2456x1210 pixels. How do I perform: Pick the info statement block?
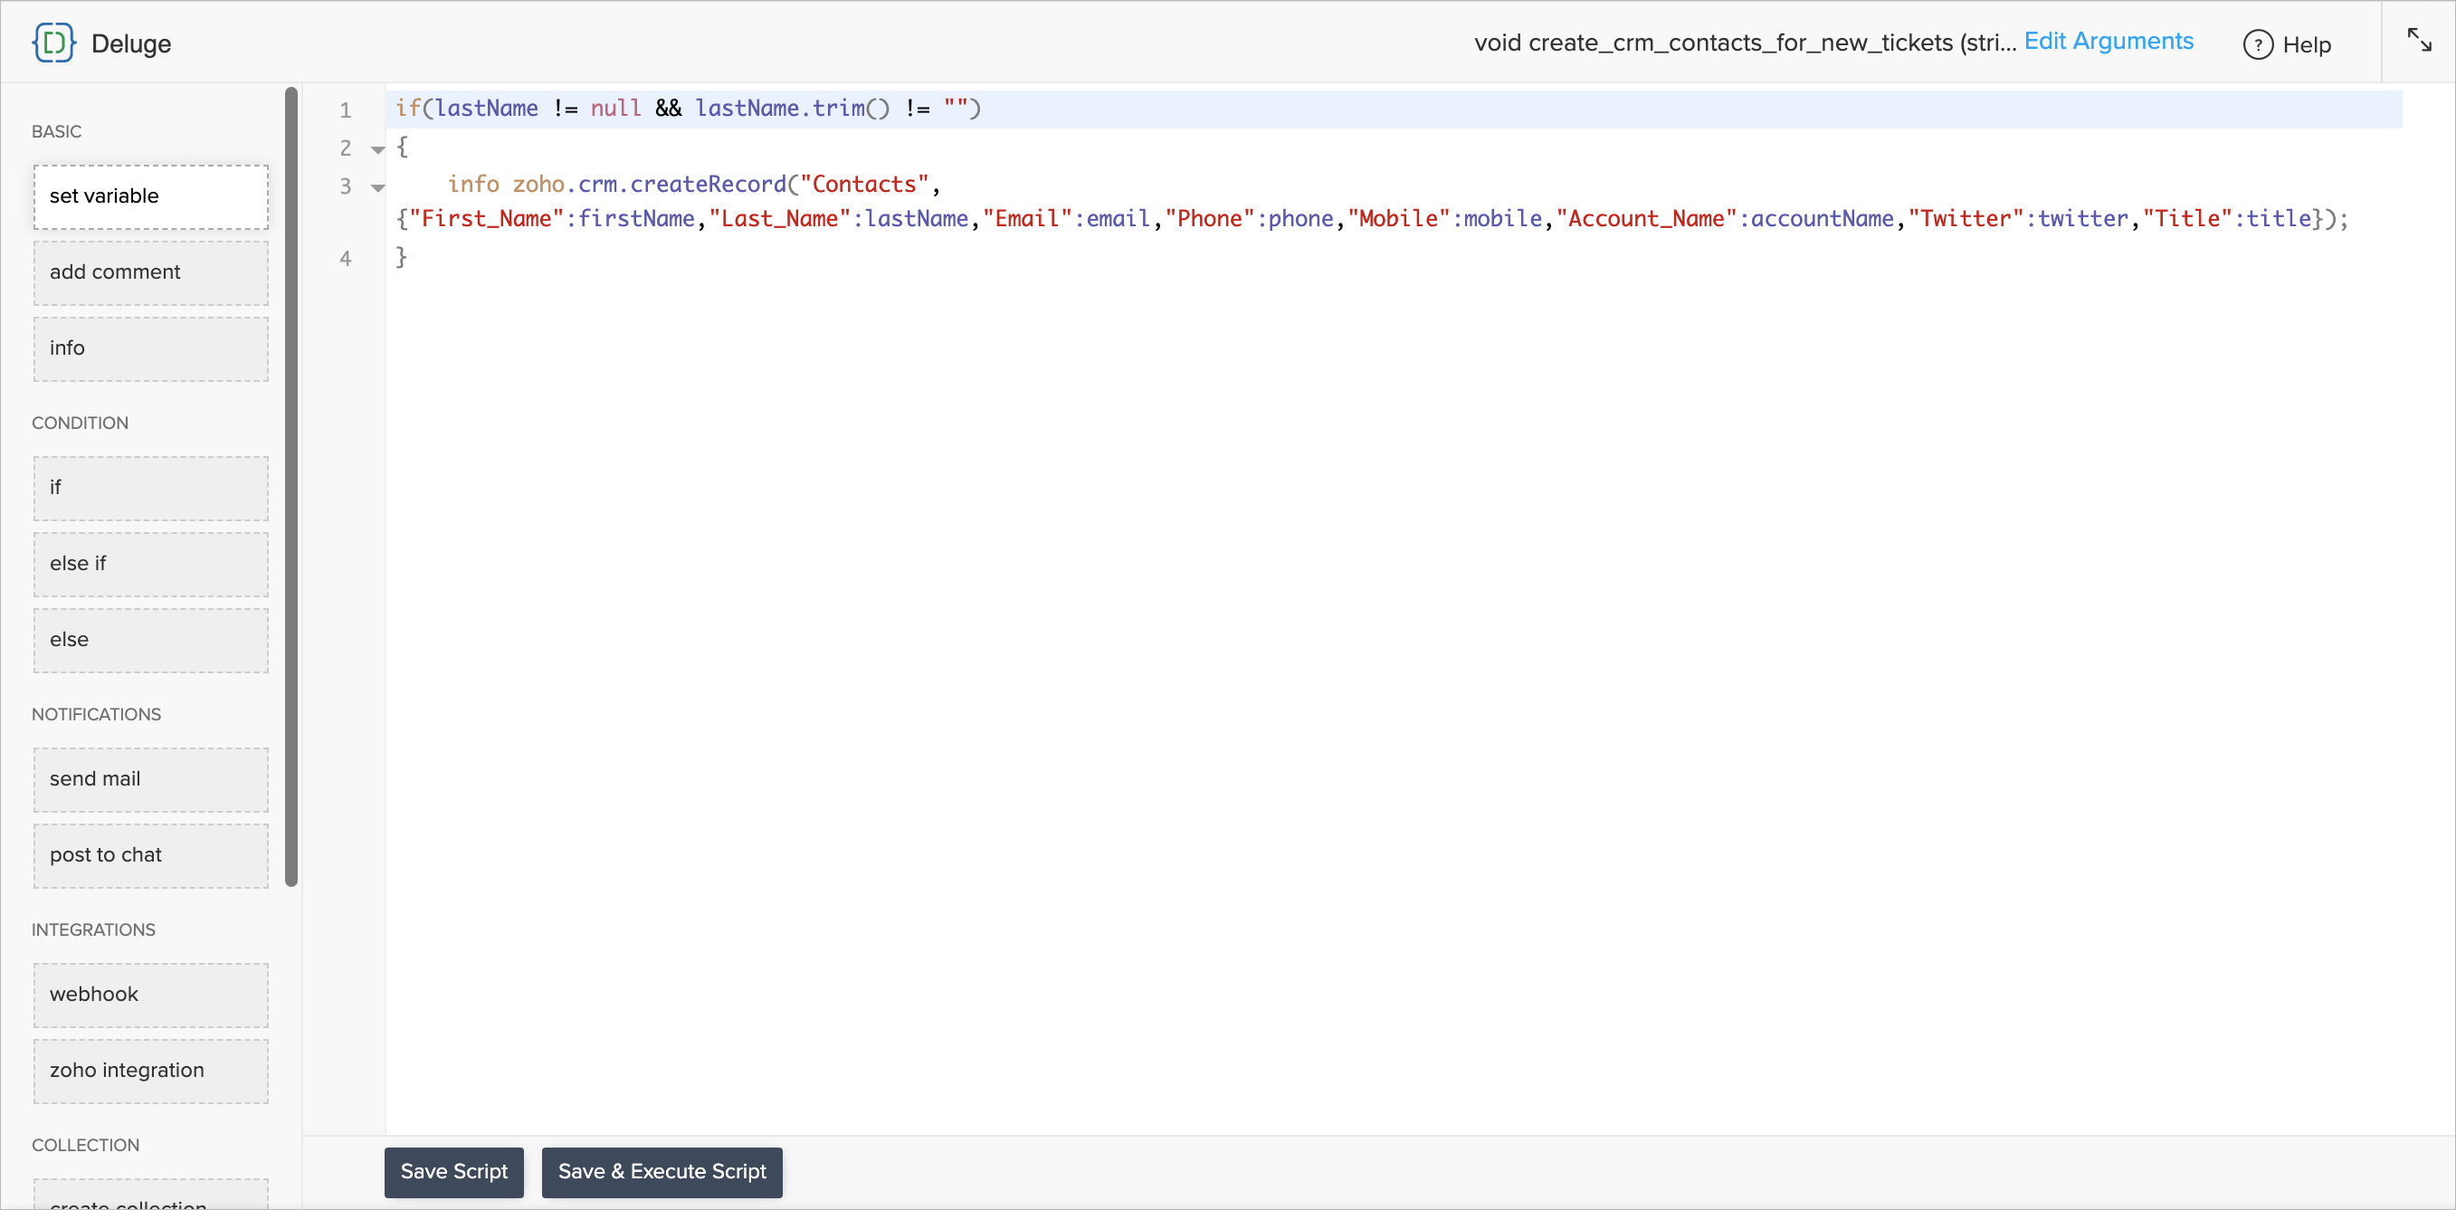point(150,349)
